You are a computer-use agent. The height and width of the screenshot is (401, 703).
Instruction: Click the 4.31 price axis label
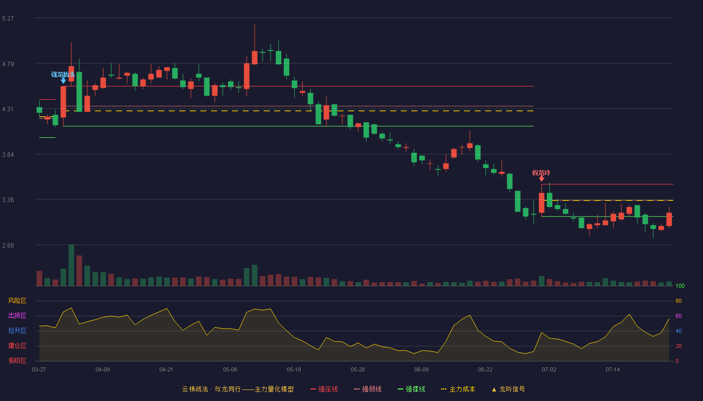click(8, 109)
